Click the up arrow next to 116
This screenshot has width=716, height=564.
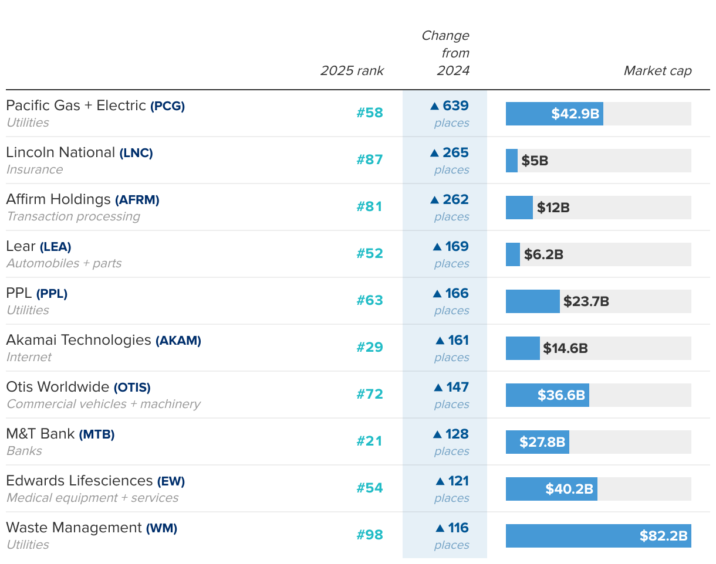click(440, 528)
